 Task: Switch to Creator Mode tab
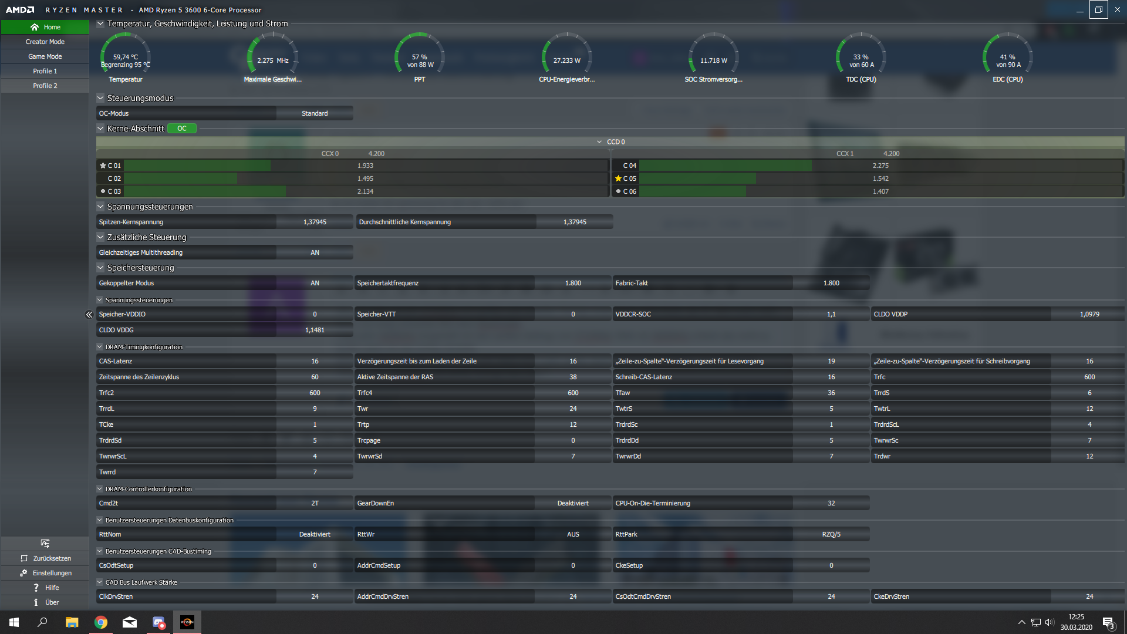[x=45, y=42]
